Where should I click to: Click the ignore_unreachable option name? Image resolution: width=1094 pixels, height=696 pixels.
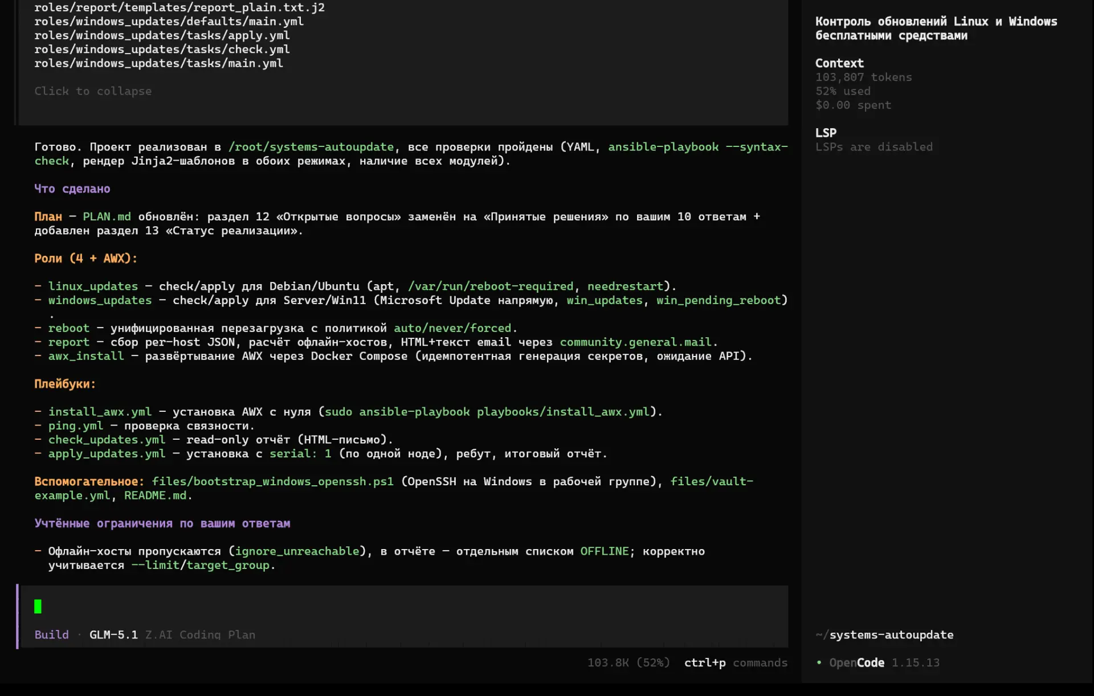click(x=297, y=551)
